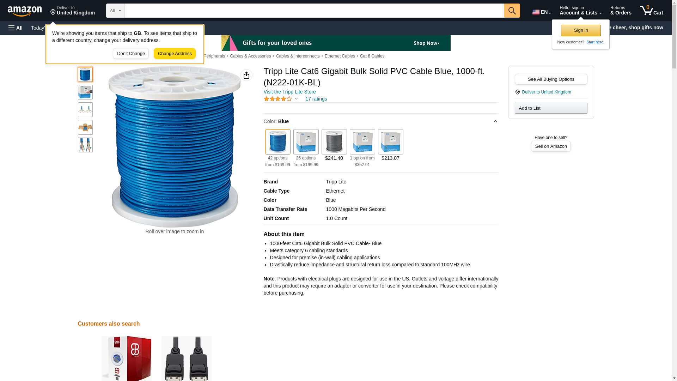
Task: Expand the Account & Lists menu
Action: click(580, 11)
